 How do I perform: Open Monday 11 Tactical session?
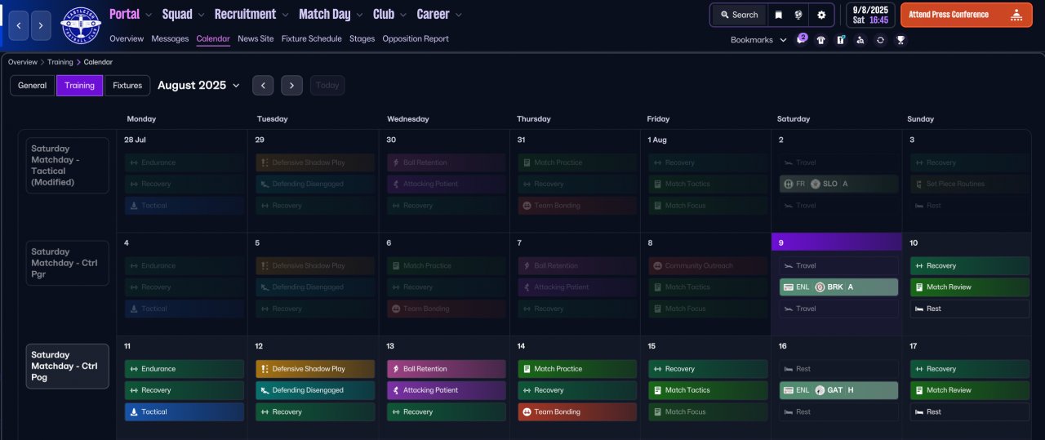185,411
